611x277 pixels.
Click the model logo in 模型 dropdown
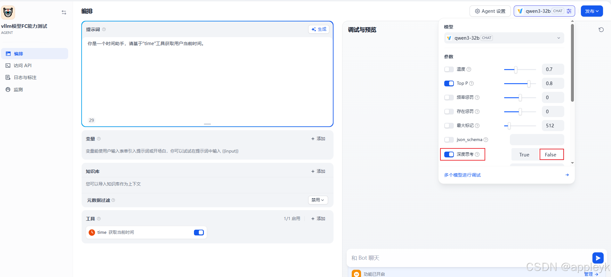(449, 38)
